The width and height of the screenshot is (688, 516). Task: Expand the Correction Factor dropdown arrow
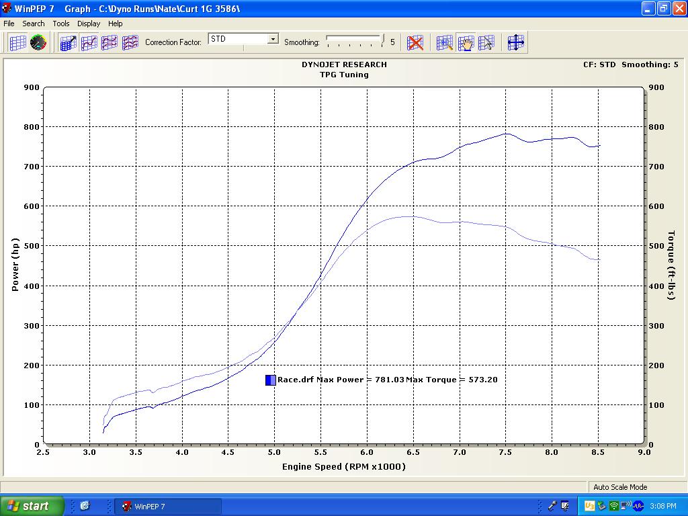pyautogui.click(x=273, y=39)
